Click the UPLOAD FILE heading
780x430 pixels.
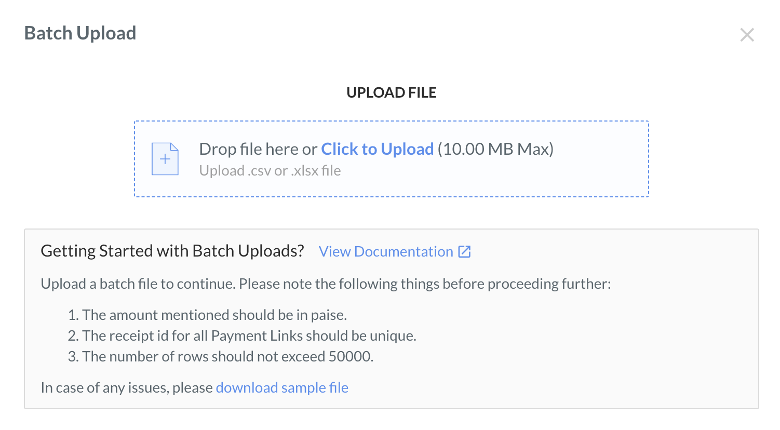(x=392, y=92)
